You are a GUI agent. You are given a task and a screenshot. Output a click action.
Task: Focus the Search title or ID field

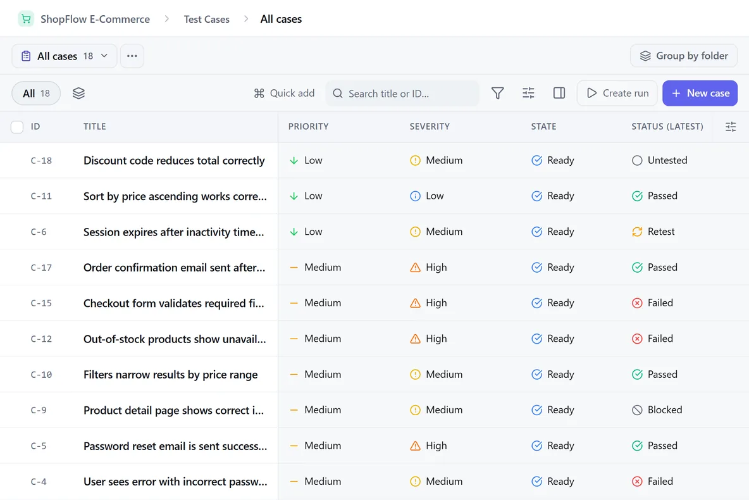click(402, 93)
